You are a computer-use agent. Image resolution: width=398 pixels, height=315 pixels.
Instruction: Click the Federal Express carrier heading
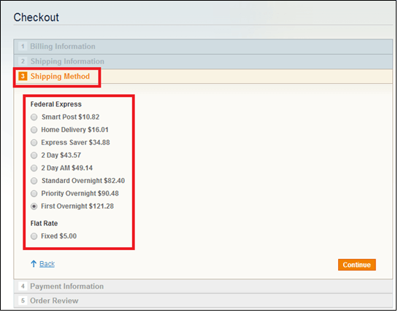coord(56,104)
